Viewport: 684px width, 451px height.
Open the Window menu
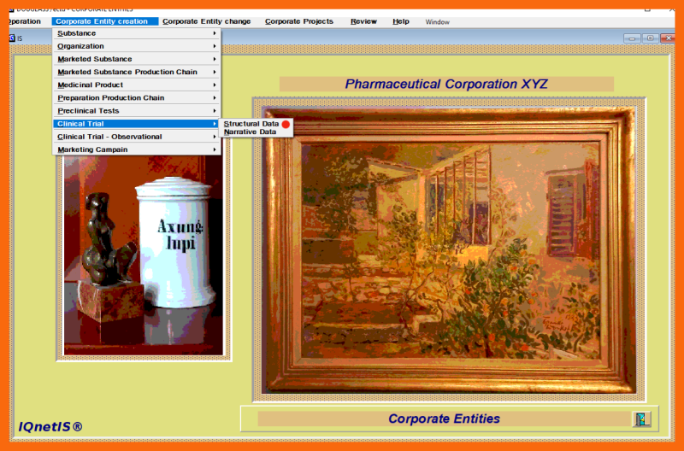coord(437,22)
